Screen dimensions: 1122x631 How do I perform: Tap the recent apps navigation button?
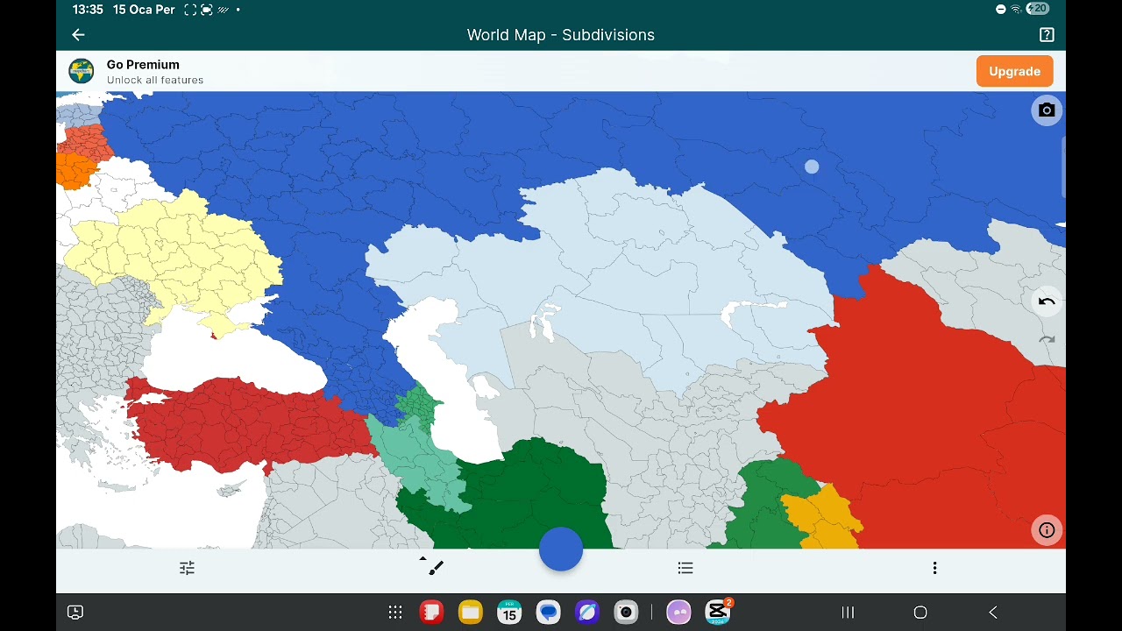point(848,613)
